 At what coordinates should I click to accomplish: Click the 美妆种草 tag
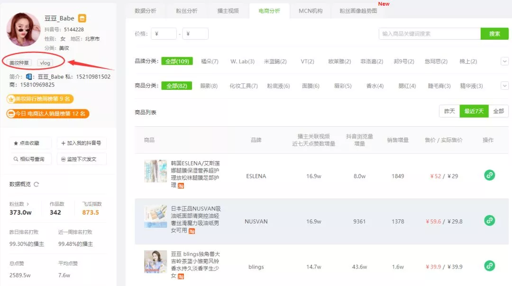point(19,63)
